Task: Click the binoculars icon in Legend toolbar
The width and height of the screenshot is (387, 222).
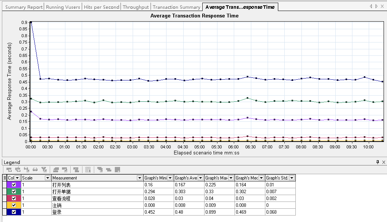Action: (x=35, y=170)
